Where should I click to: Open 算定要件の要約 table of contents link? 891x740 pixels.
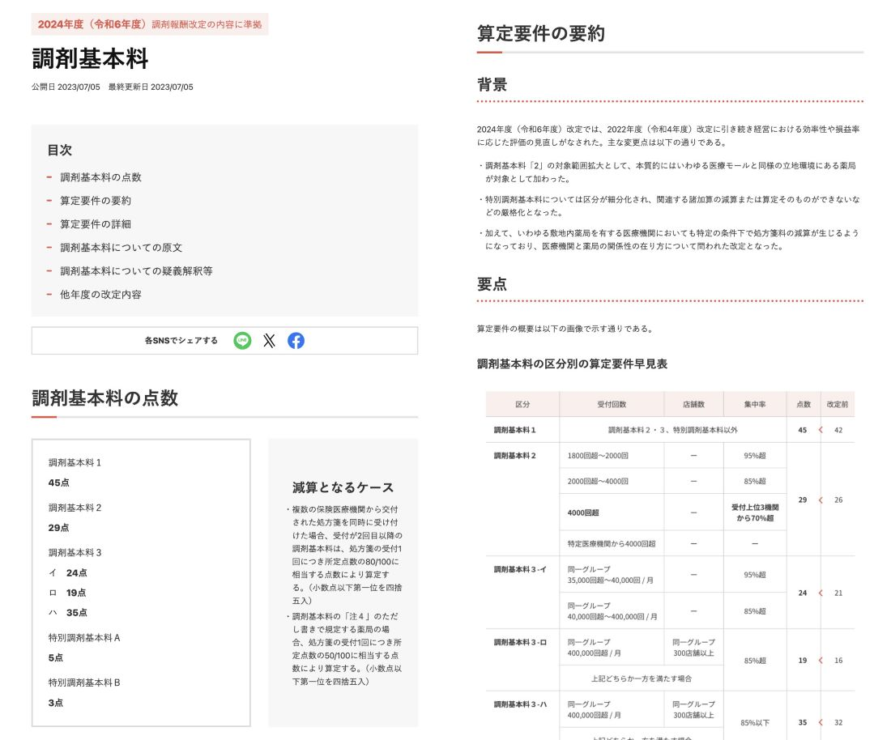[x=96, y=201]
